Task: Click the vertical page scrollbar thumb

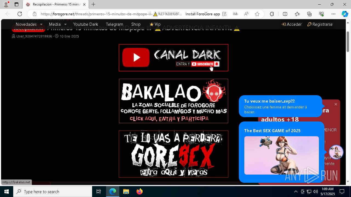Action: [348, 42]
